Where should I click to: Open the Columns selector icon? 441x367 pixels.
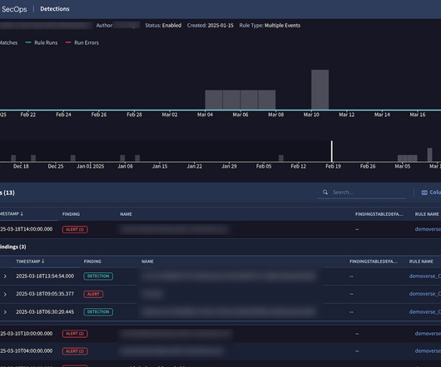(x=424, y=193)
